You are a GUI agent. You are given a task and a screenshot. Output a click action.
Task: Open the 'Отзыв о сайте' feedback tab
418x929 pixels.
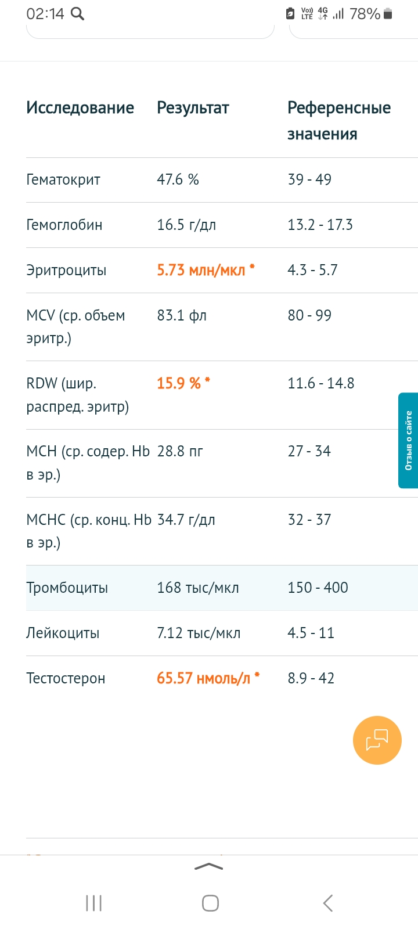[x=408, y=440]
